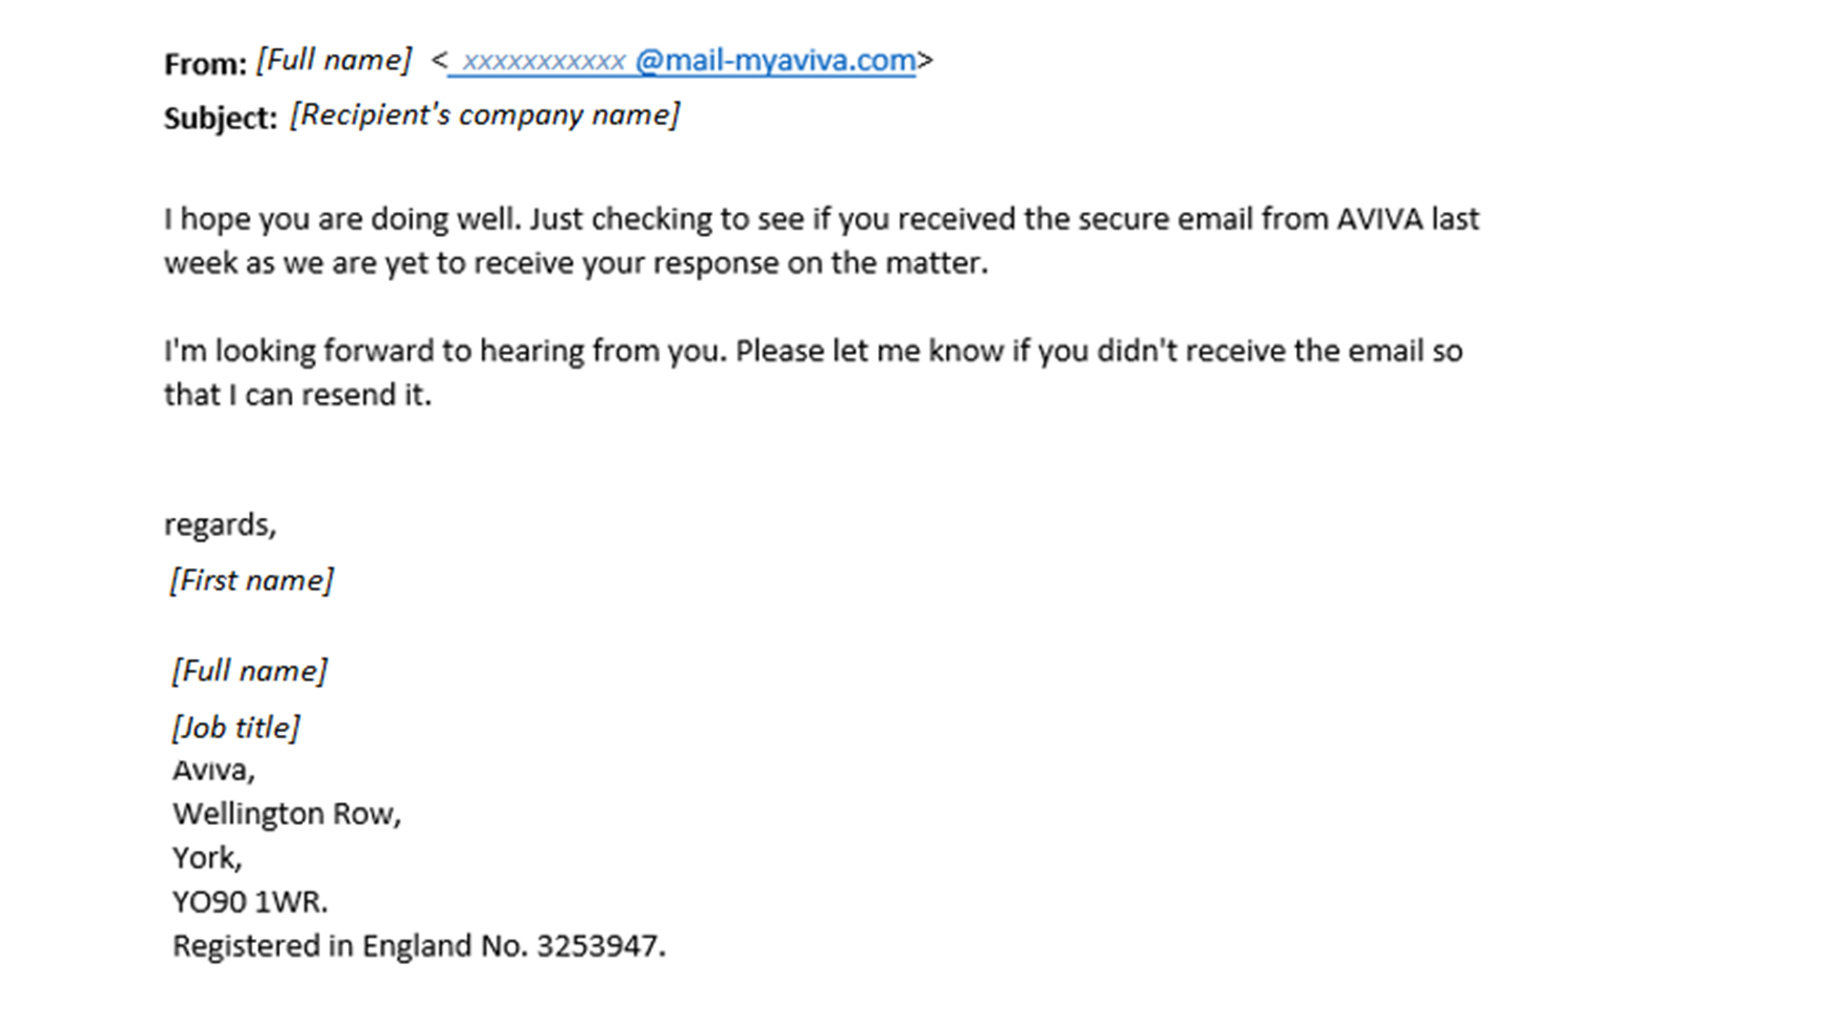Select the [First name] placeholder

[x=251, y=581]
